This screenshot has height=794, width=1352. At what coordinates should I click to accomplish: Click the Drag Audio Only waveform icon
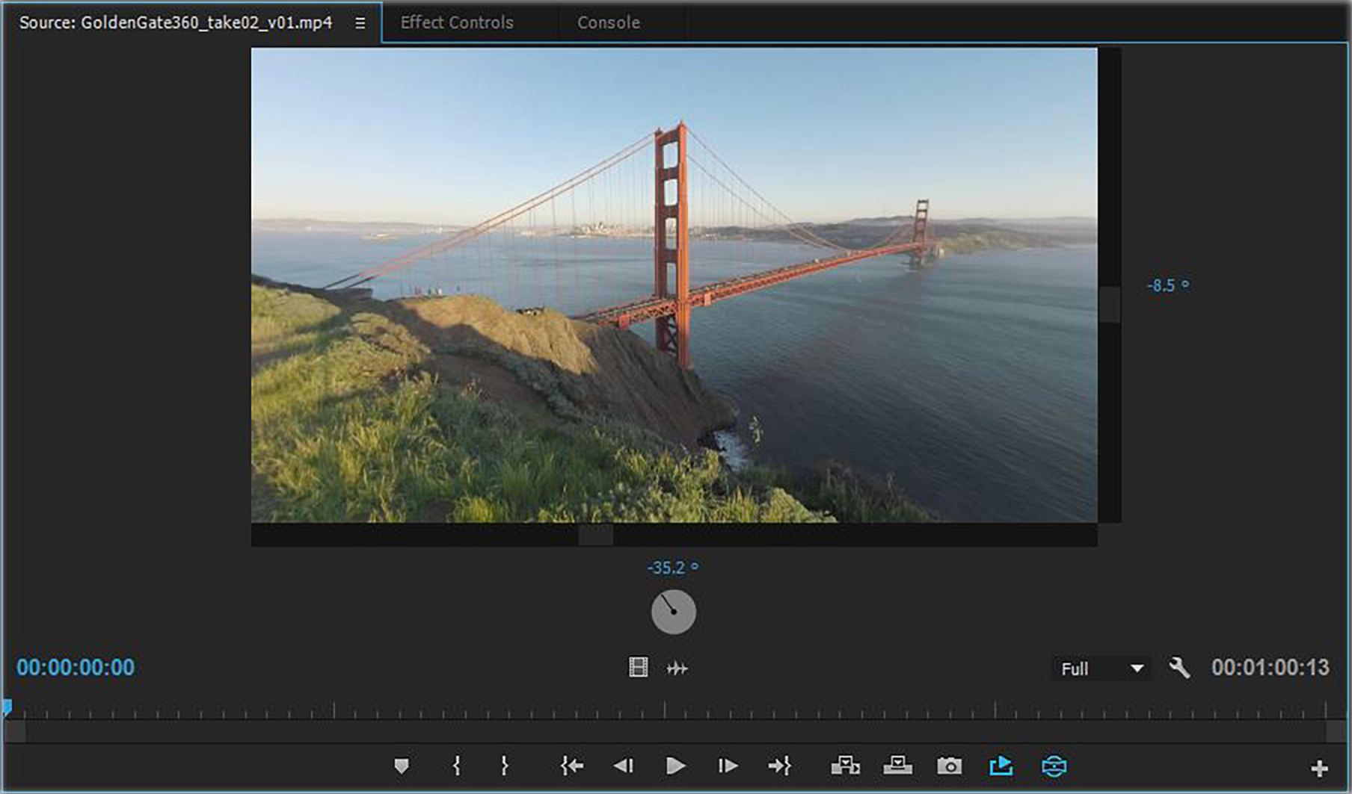pyautogui.click(x=677, y=669)
